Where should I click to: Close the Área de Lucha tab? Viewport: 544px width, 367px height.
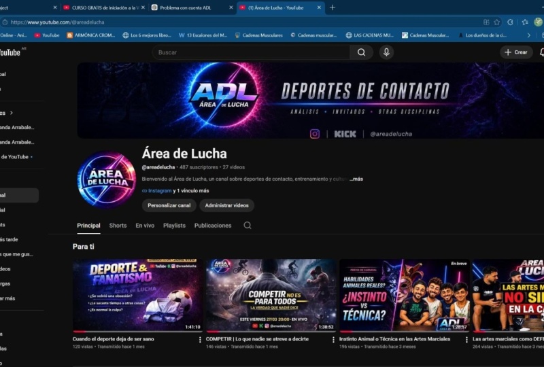point(319,7)
